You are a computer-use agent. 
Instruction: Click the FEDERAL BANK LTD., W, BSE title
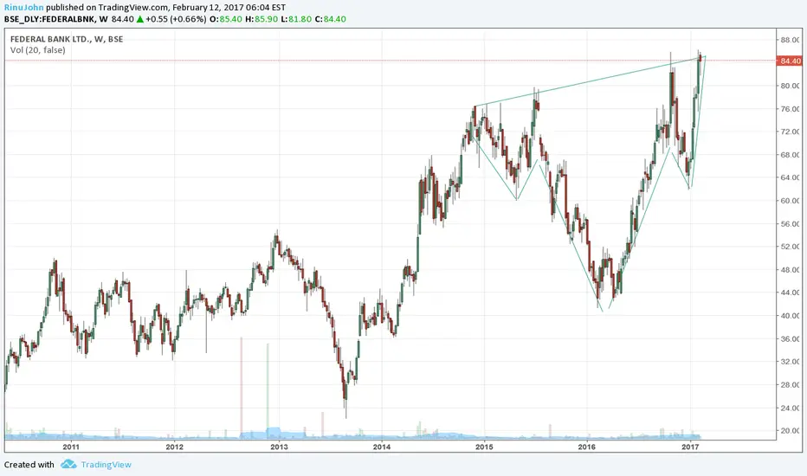click(x=67, y=39)
